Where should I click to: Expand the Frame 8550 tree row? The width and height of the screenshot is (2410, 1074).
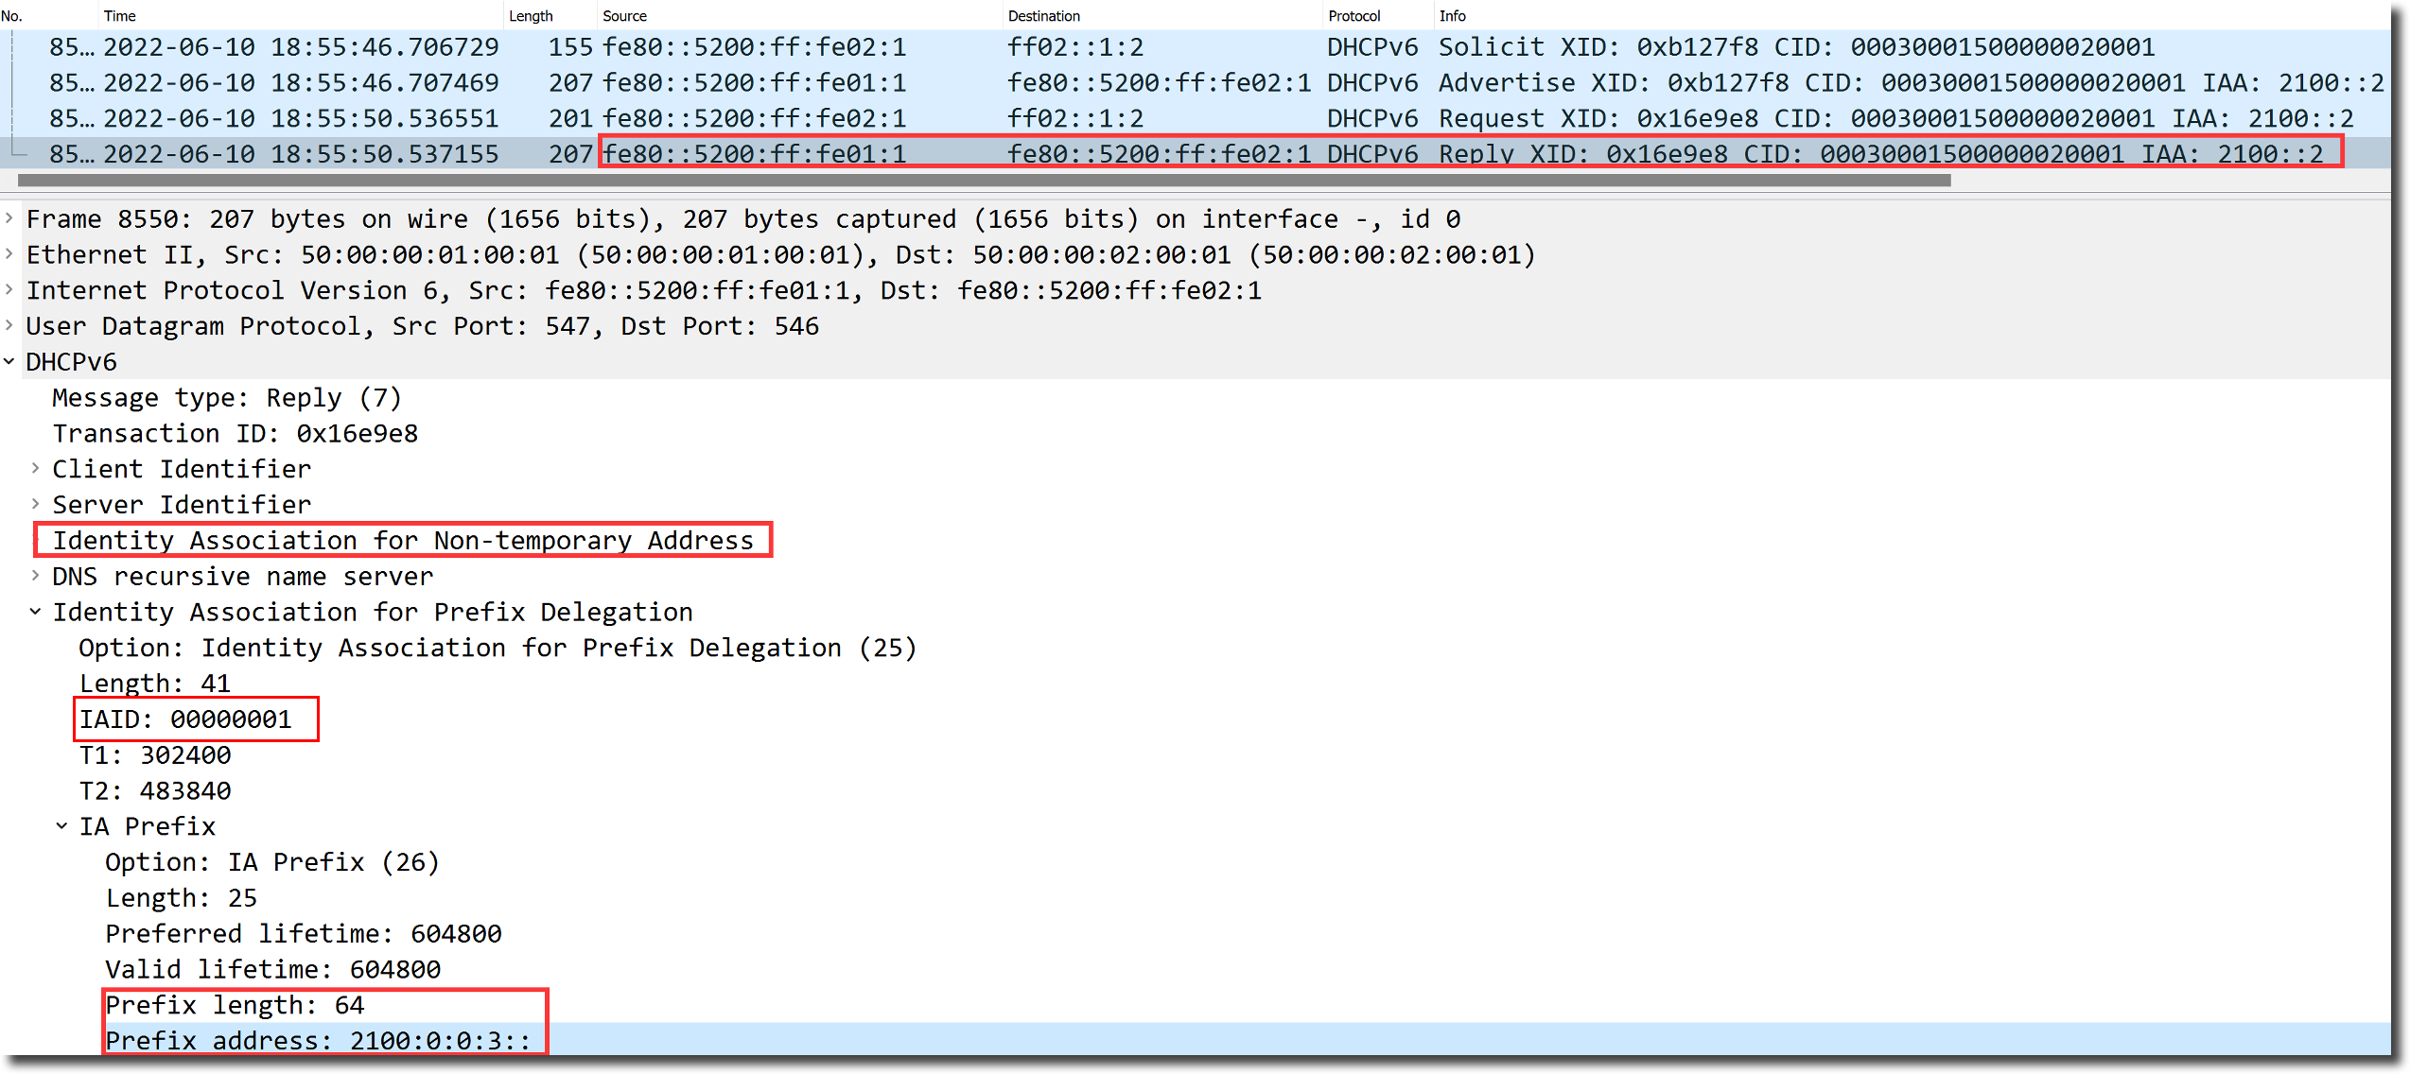point(9,218)
